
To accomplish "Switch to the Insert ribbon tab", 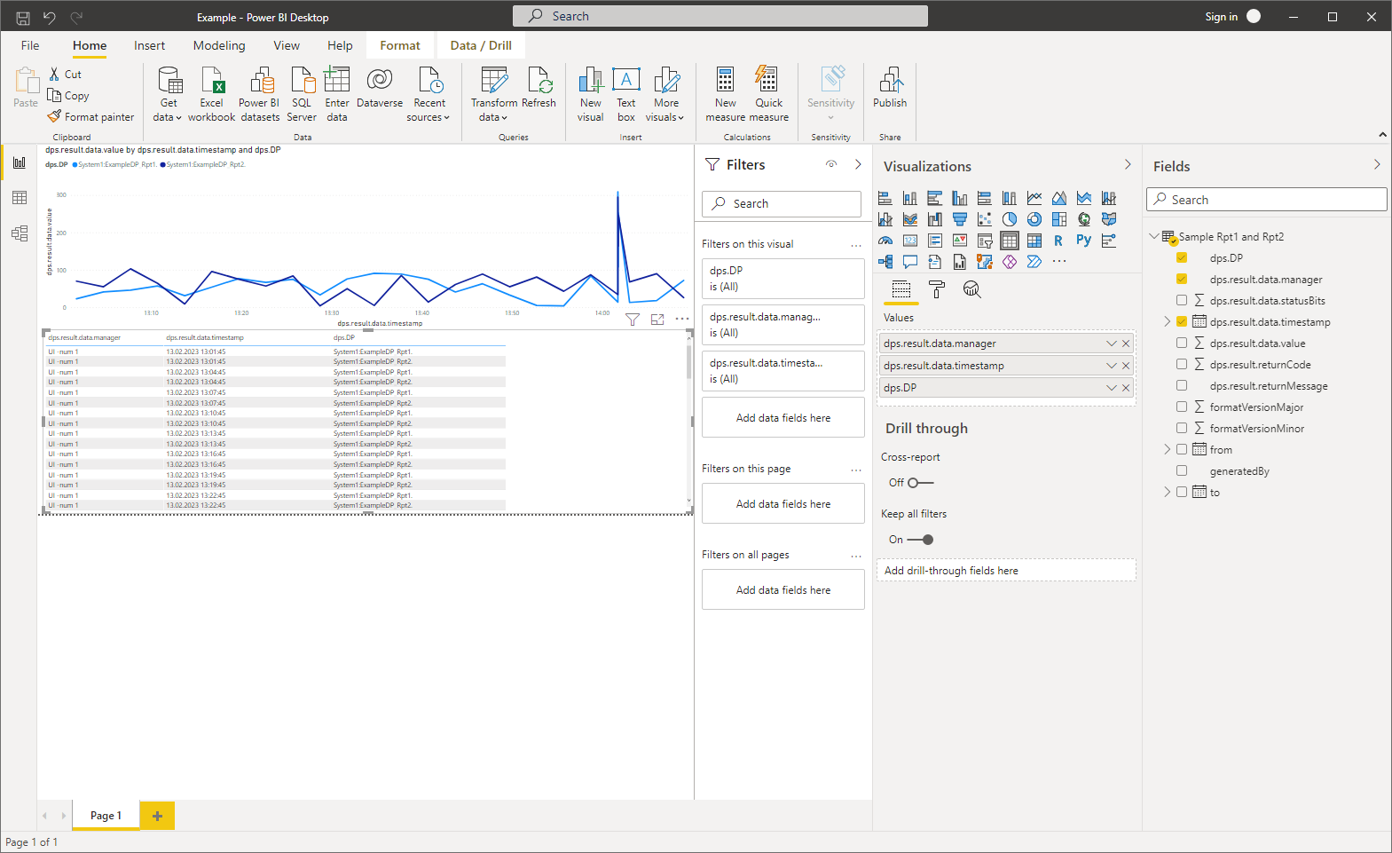I will pos(149,45).
